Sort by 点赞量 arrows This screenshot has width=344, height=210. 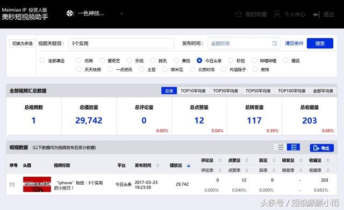(x=247, y=161)
